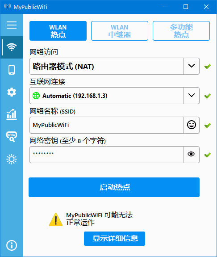The width and height of the screenshot is (217, 257).
Task: Select the WiFi hotspot sidebar icon
Action: click(x=12, y=47)
